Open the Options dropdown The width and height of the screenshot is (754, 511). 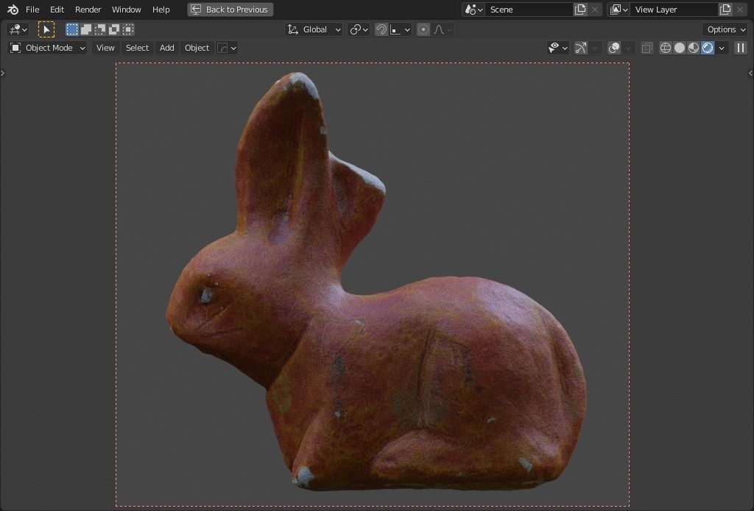725,29
